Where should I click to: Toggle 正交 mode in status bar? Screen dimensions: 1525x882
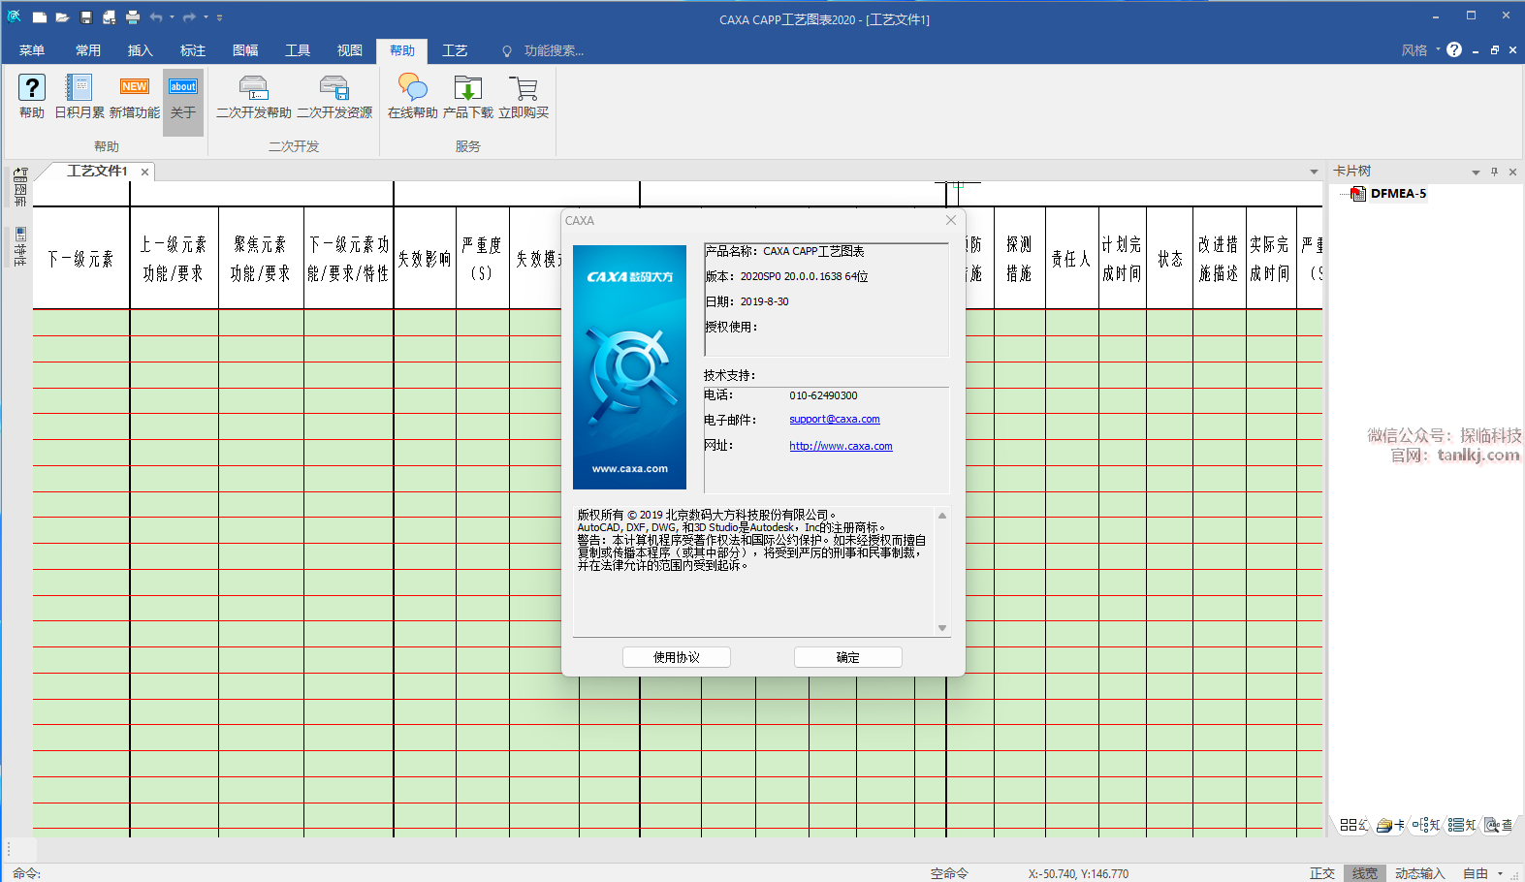point(1321,873)
